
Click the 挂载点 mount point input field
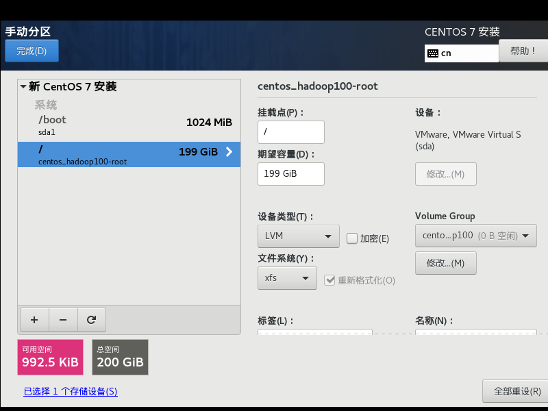click(290, 132)
